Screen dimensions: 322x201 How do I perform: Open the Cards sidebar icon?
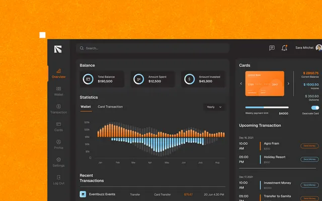[58, 124]
